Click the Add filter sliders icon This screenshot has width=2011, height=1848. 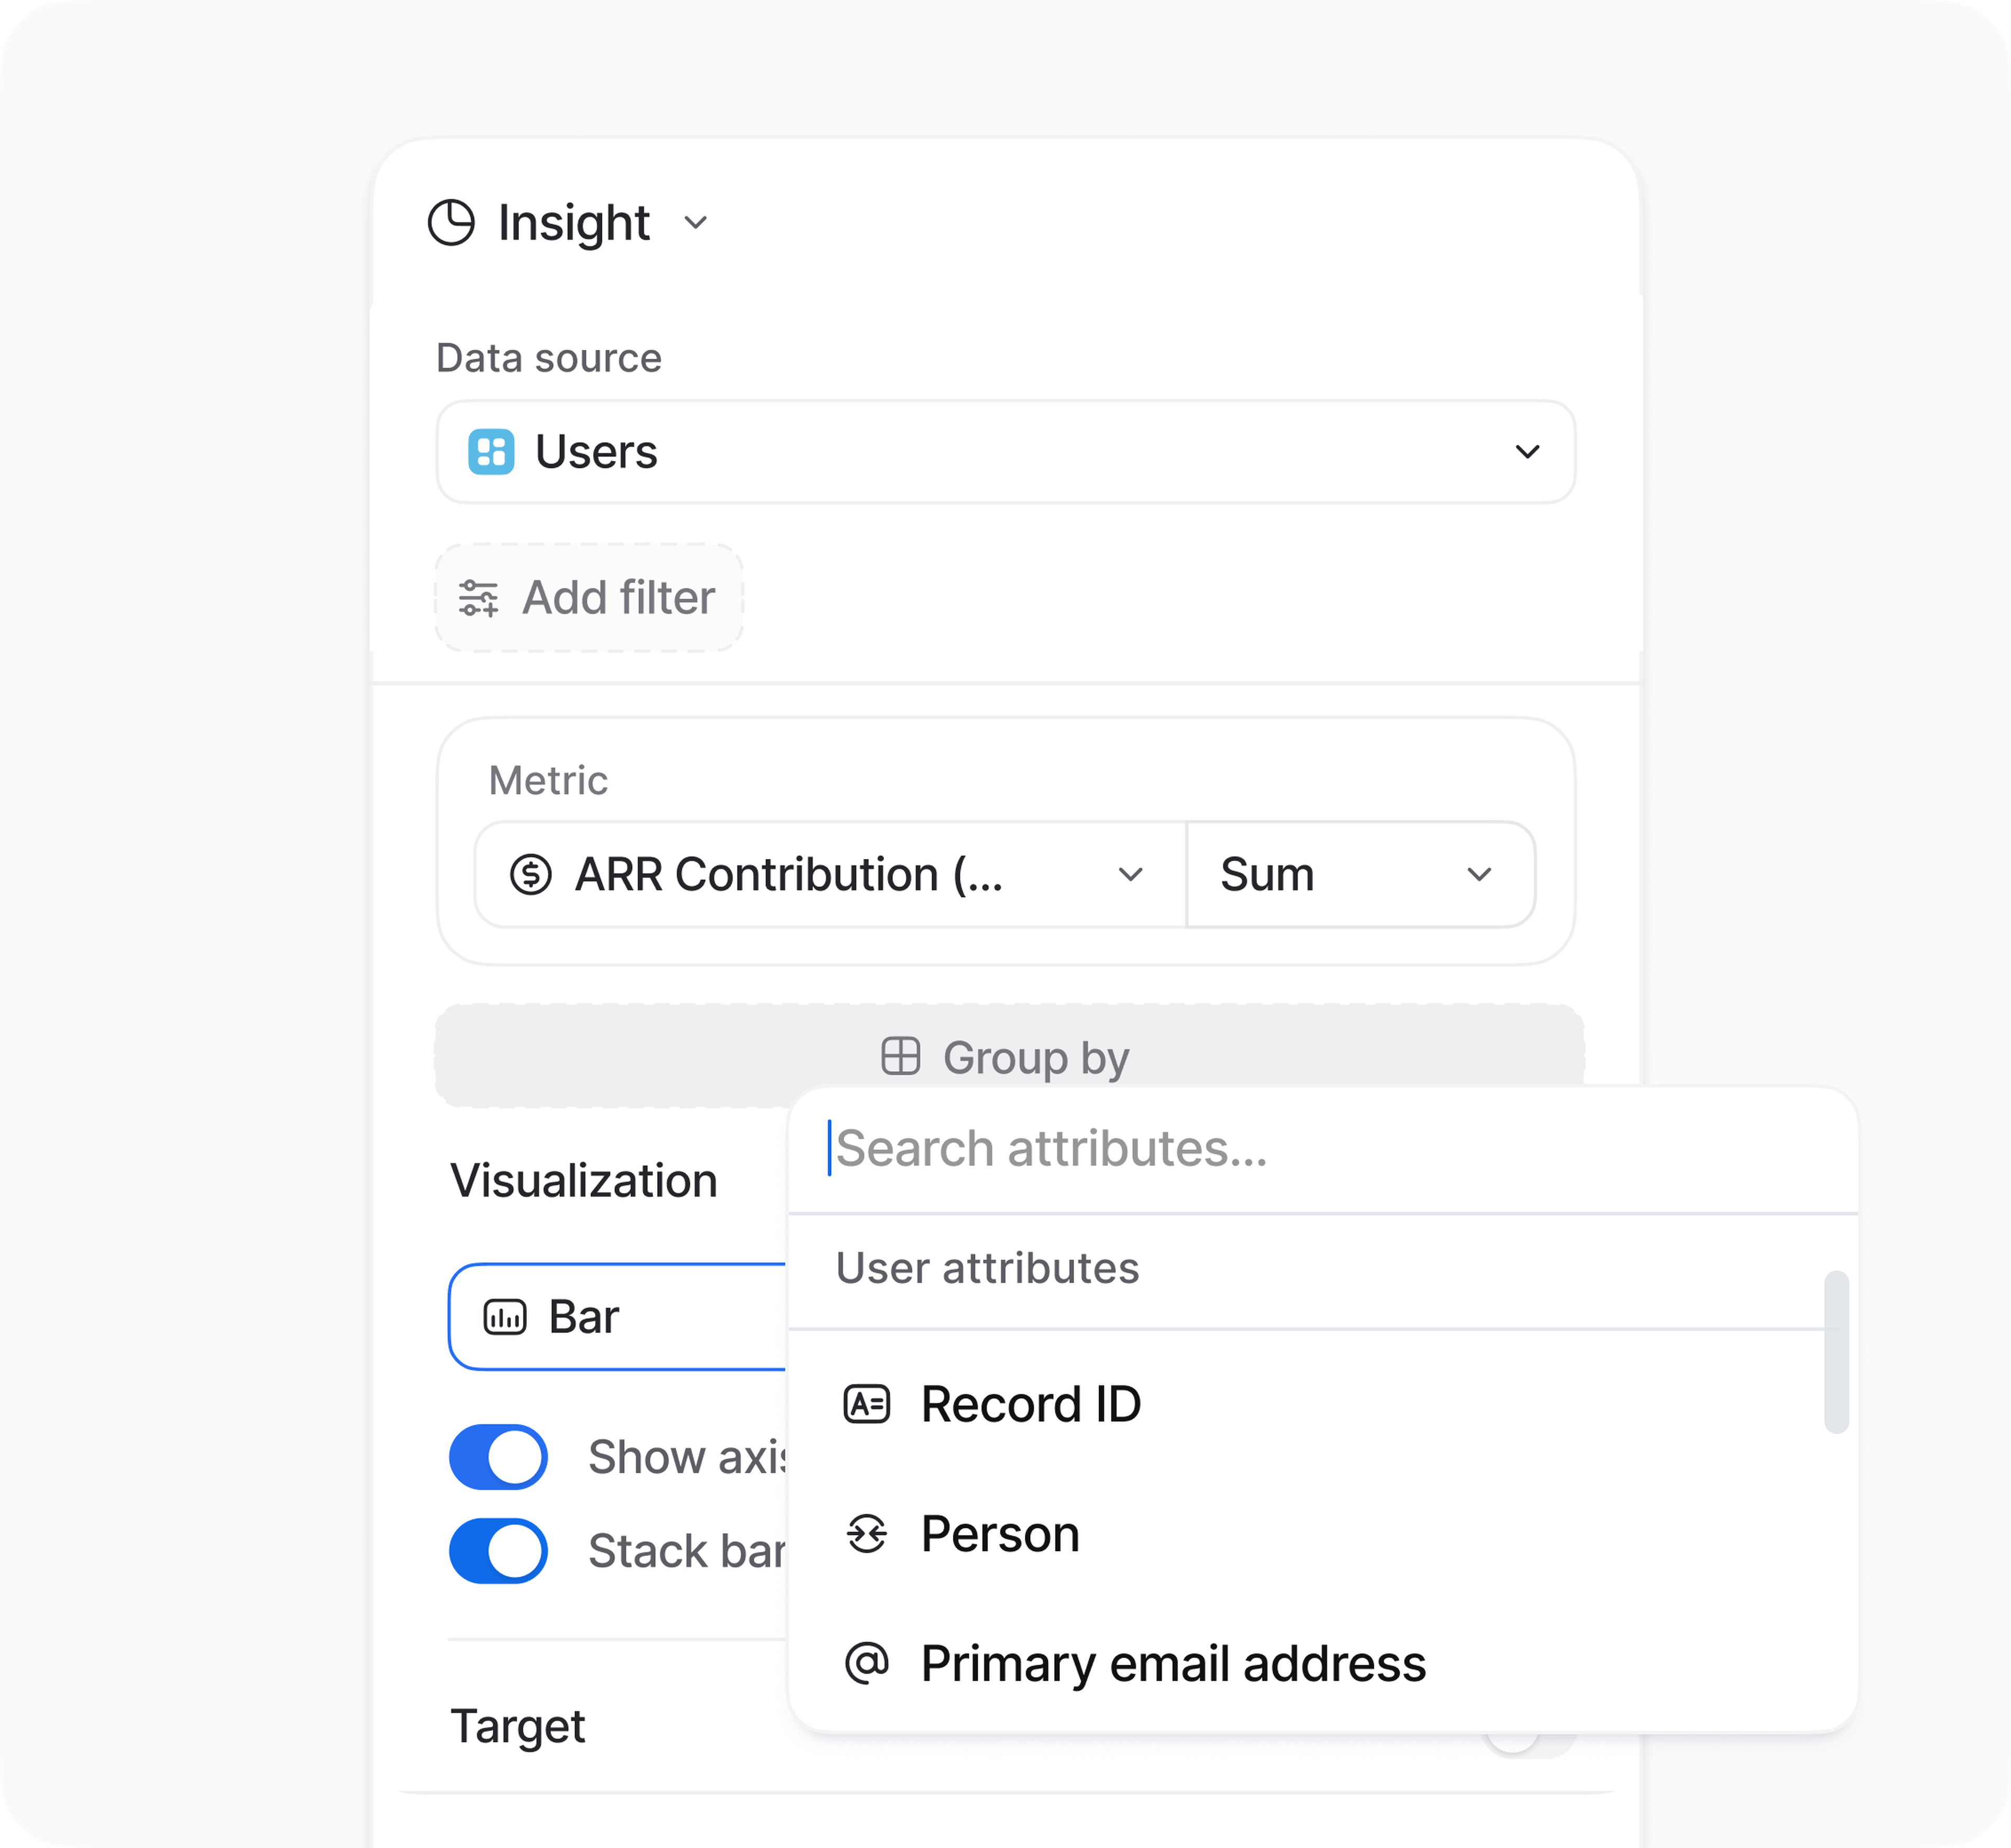[478, 598]
